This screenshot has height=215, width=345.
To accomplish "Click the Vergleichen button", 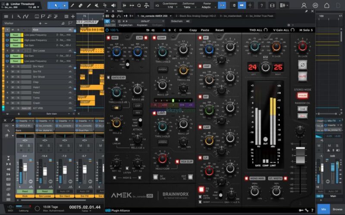I will 125,25.
